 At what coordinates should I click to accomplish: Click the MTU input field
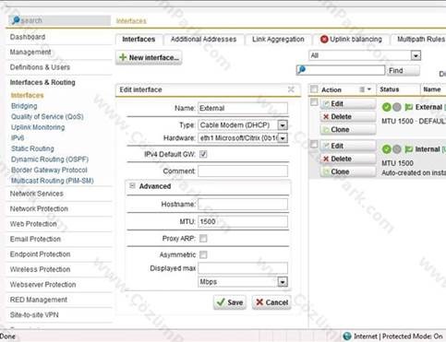pyautogui.click(x=243, y=221)
